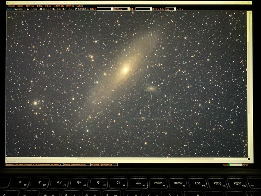The width and height of the screenshot is (261, 196).
Task: Click the Quick Capture toolbar icon
Action: coord(28,9)
